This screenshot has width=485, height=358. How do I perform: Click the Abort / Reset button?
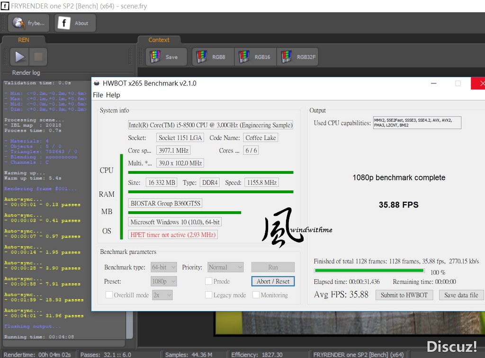coord(273,281)
